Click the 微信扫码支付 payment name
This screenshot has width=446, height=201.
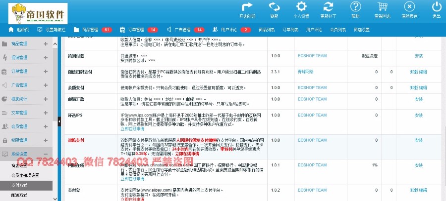click(x=80, y=72)
